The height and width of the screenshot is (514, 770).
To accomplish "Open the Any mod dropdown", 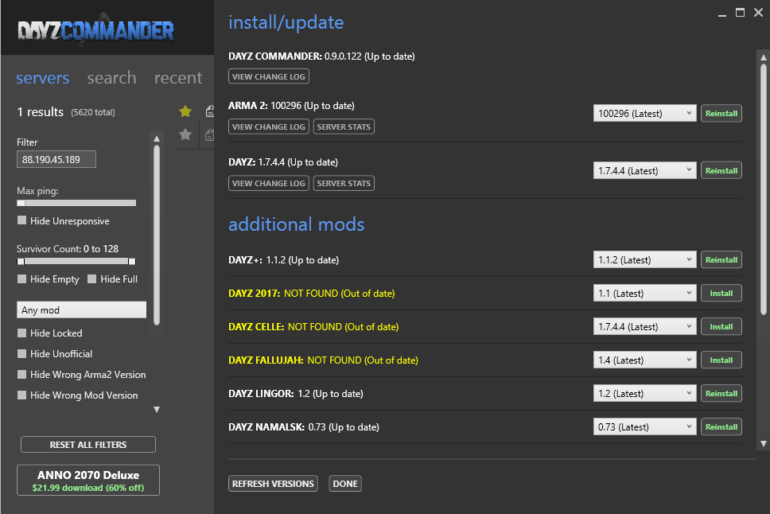I will pyautogui.click(x=81, y=310).
